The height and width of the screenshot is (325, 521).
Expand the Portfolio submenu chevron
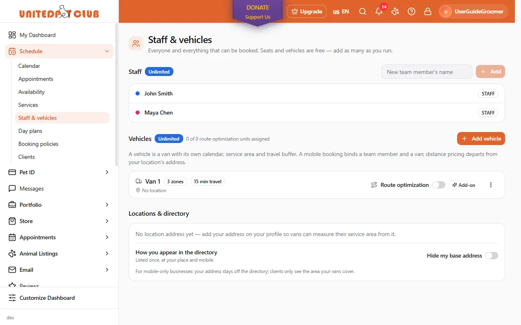coord(107,205)
